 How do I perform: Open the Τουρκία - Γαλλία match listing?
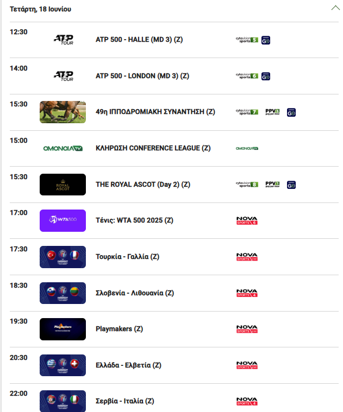(127, 257)
